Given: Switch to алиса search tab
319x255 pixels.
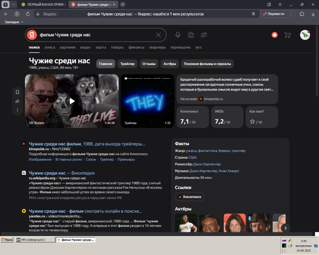Looking at the screenshot, I should (x=50, y=47).
